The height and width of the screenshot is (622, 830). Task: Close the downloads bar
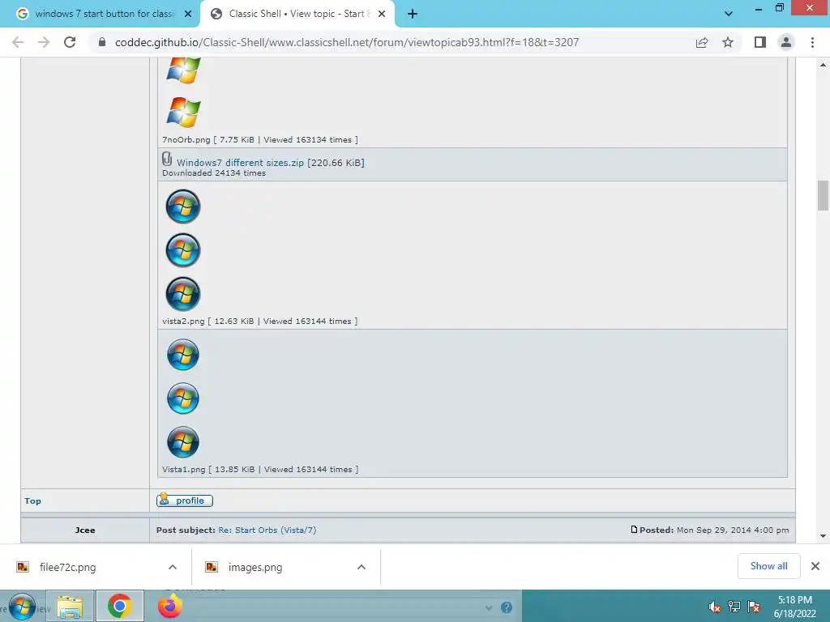815,566
